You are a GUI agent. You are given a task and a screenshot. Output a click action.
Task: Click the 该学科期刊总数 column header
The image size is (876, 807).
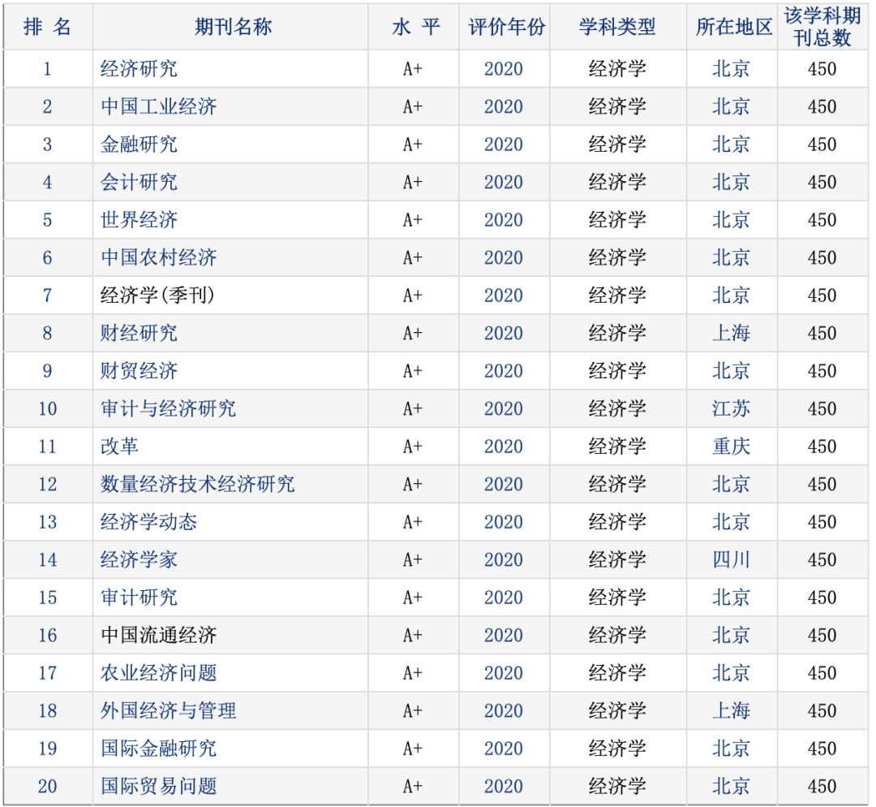click(x=822, y=27)
